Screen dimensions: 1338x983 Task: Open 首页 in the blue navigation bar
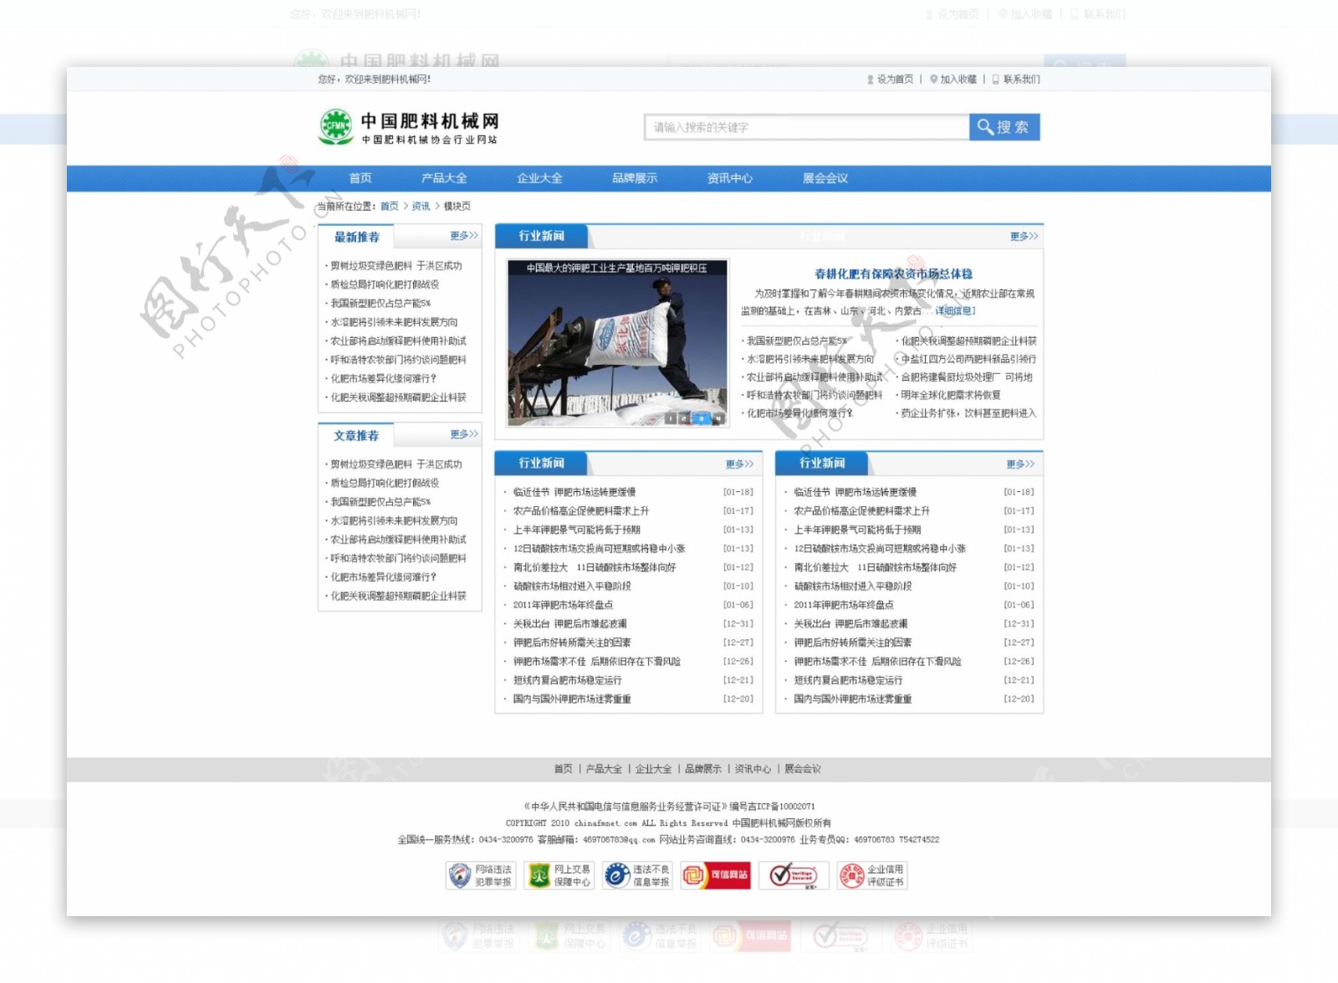click(x=360, y=178)
